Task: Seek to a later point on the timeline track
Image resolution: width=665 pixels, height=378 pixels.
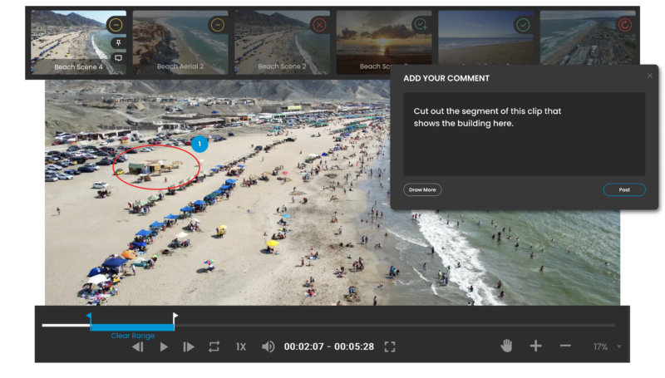Action: (x=394, y=326)
